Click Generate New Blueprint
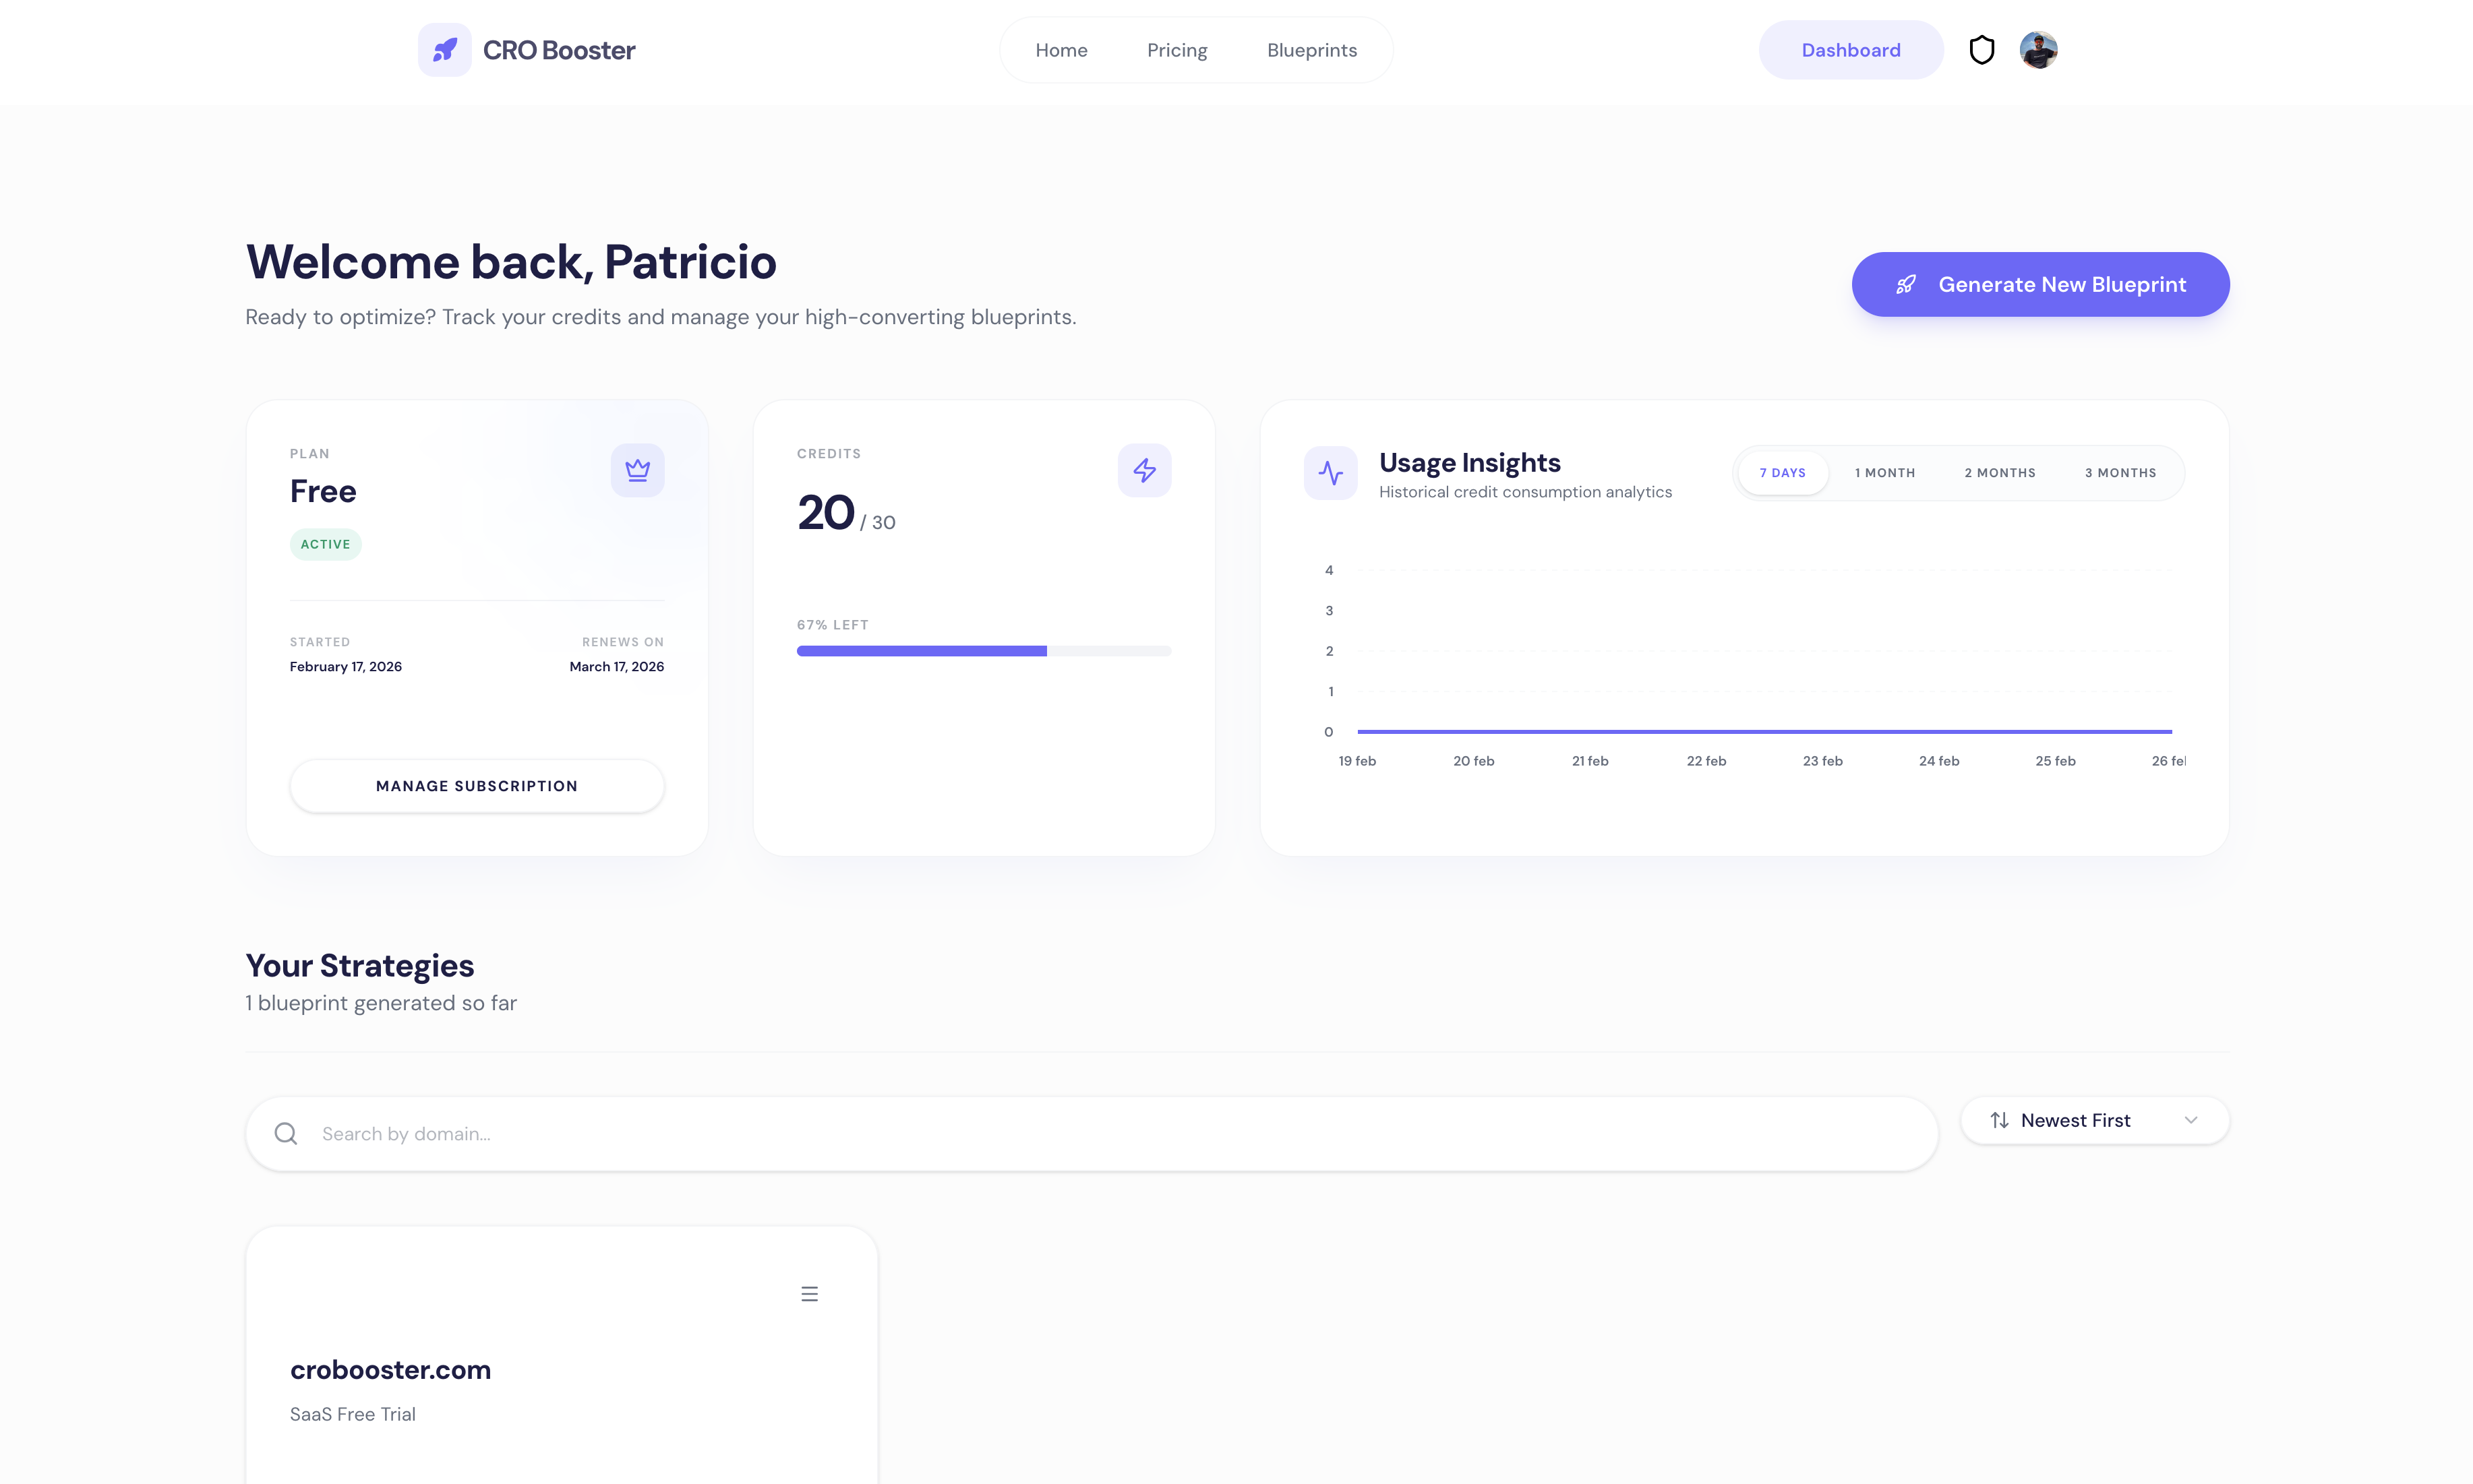The height and width of the screenshot is (1484, 2473). tap(2040, 284)
